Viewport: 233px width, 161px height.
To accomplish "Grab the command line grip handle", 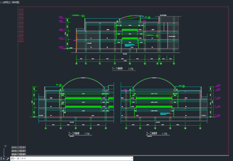I will click(1, 159).
